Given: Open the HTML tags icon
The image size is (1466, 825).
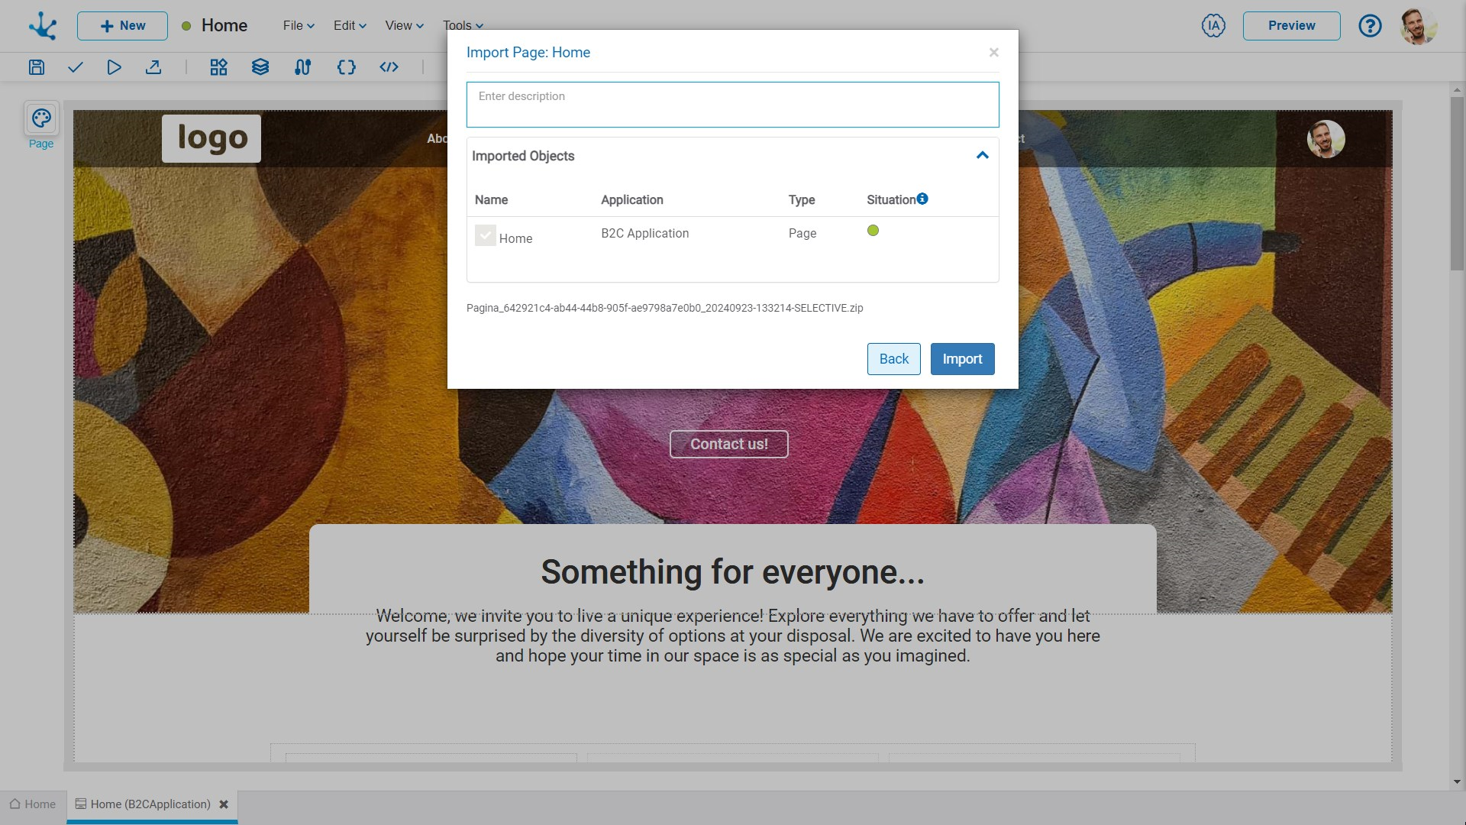Looking at the screenshot, I should [x=389, y=67].
